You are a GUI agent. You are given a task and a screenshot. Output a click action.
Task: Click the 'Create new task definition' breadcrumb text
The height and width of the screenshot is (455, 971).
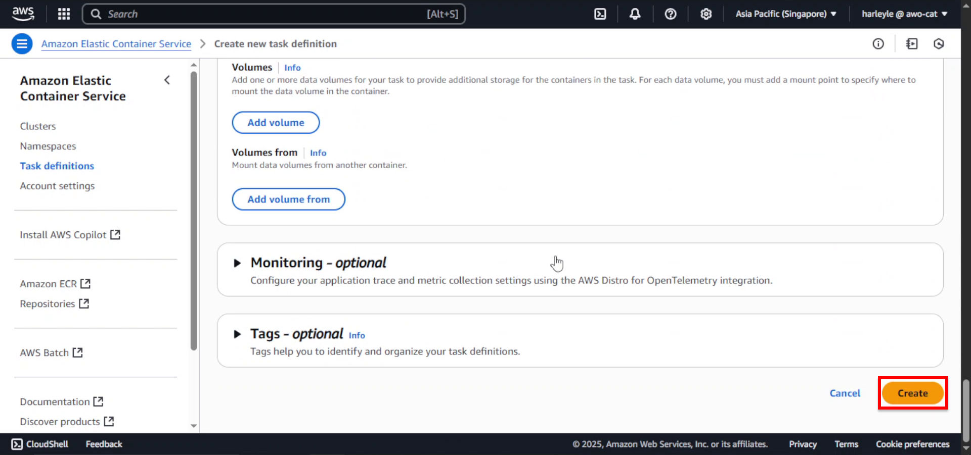click(275, 44)
